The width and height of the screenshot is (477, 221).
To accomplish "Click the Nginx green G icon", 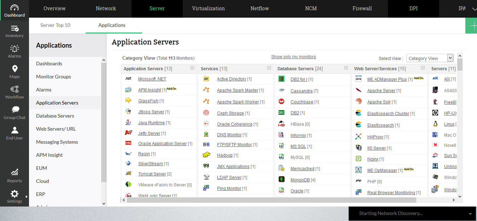I will point(359,159).
